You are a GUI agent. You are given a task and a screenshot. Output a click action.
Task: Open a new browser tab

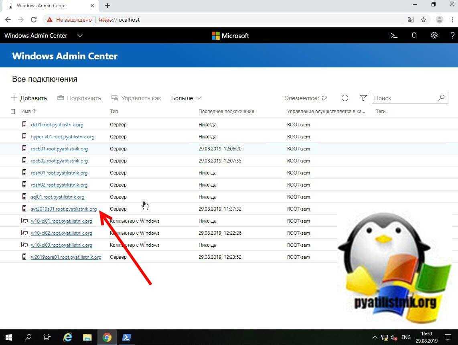point(107,6)
